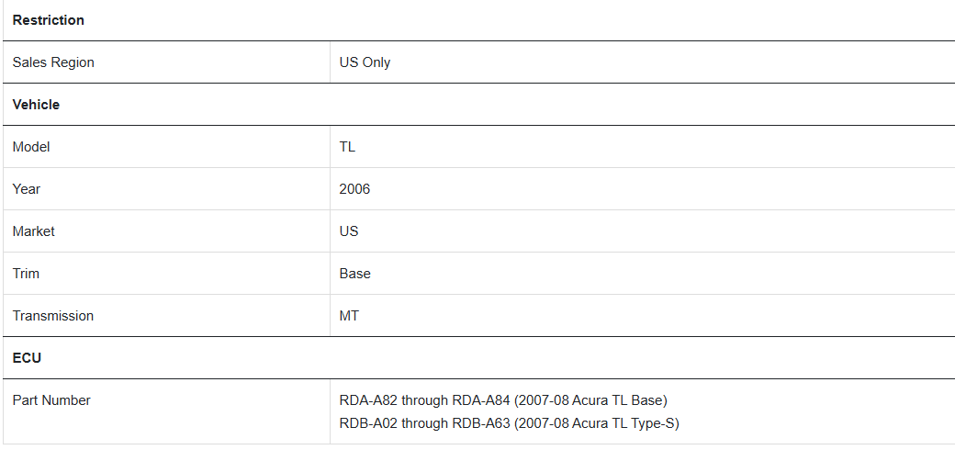Click the RDA-A82 through RDA-A84 line
Image resolution: width=955 pixels, height=461 pixels.
click(x=504, y=400)
